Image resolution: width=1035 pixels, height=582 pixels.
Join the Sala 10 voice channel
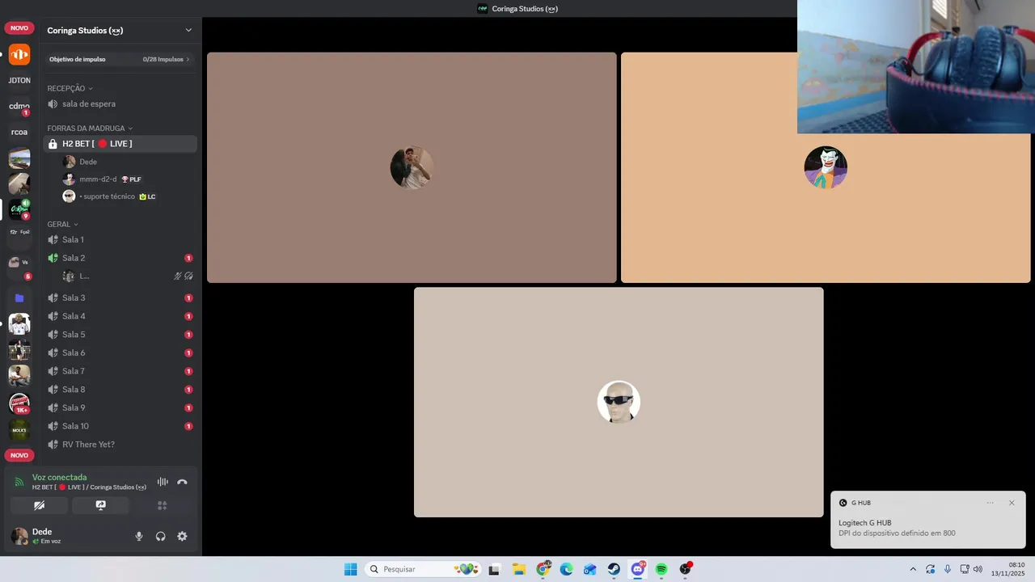[120, 426]
